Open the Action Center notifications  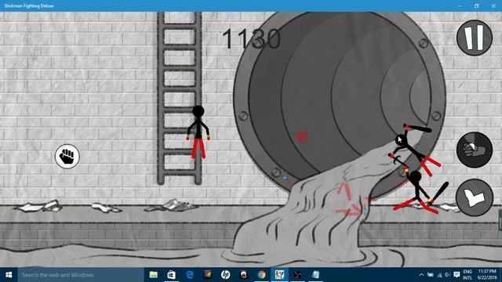click(x=457, y=275)
